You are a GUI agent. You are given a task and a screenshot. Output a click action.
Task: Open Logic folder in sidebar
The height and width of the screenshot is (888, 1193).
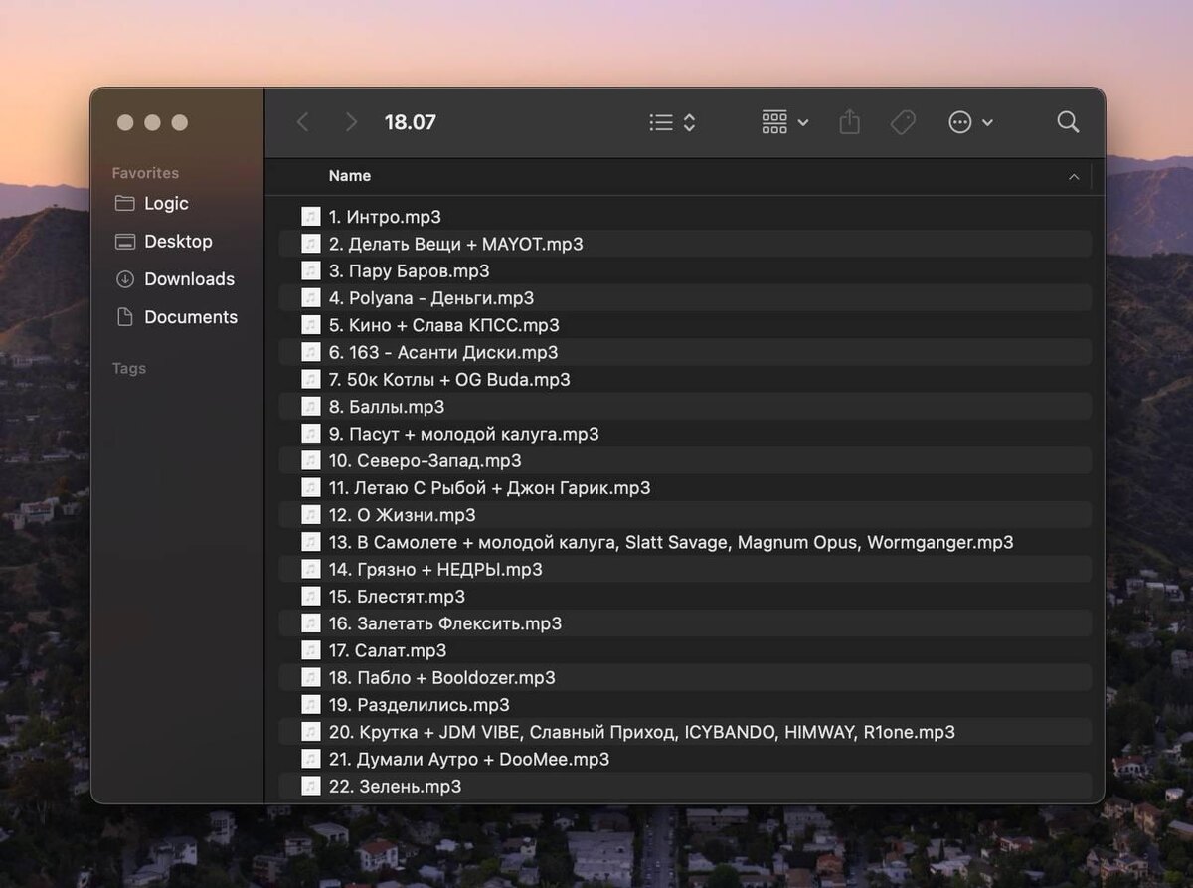[x=165, y=203]
